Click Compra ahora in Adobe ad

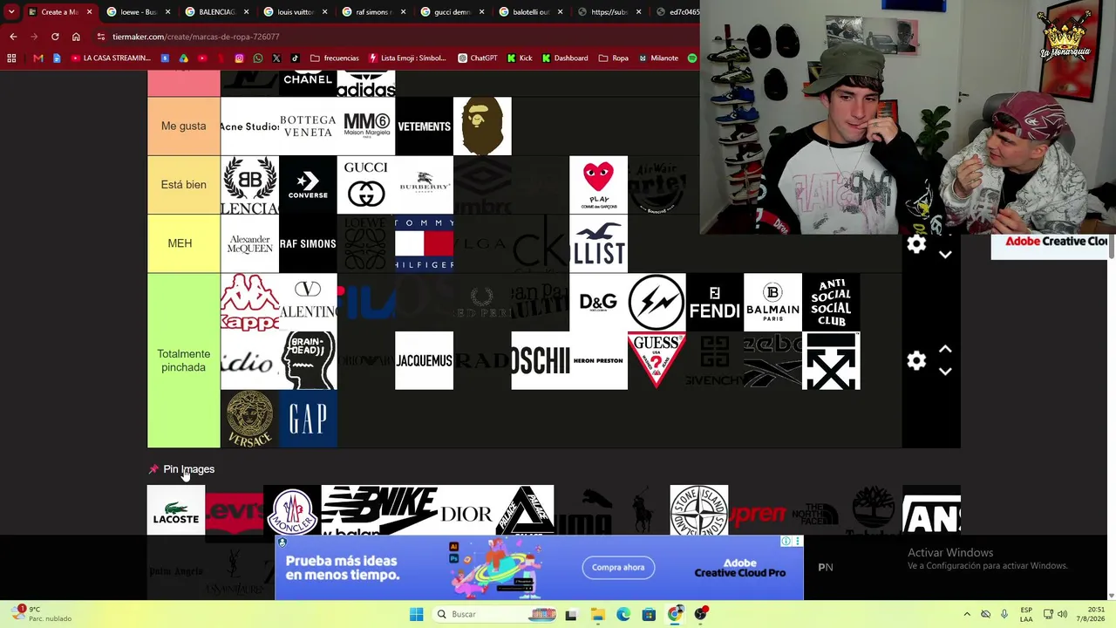618,568
